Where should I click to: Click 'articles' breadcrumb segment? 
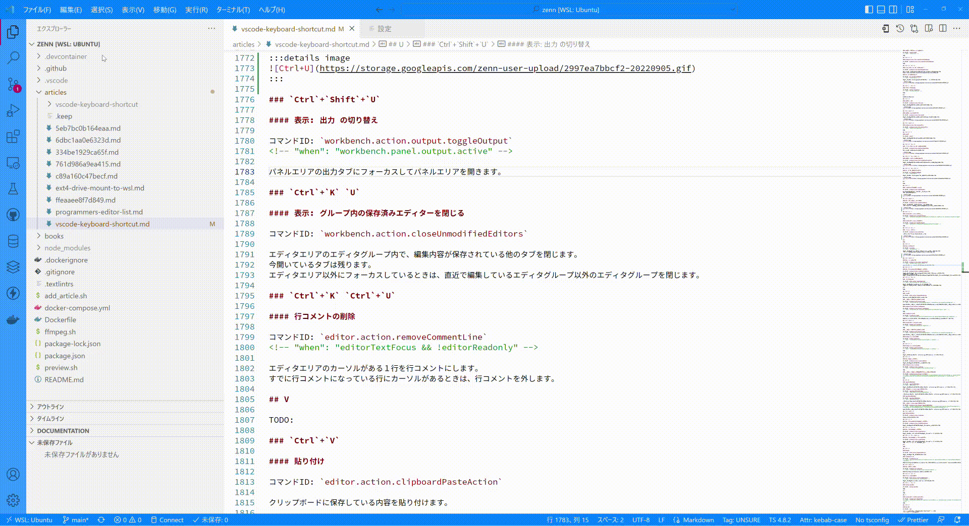click(243, 44)
